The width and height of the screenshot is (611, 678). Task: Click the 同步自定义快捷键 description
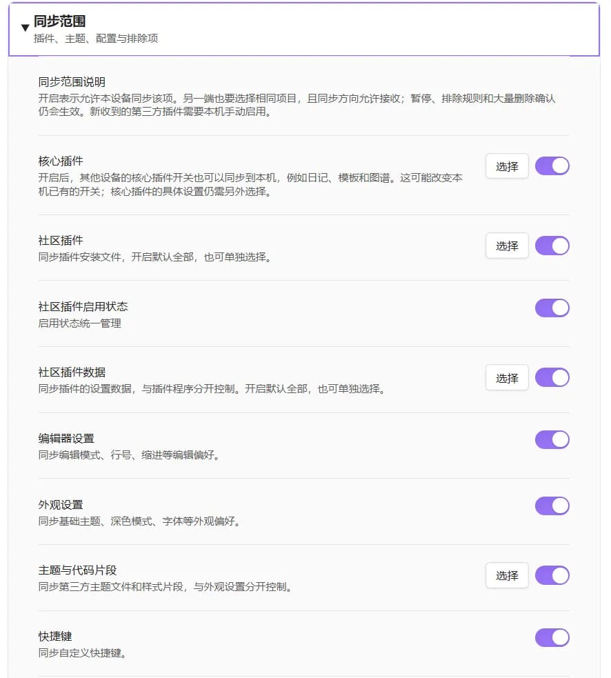82,652
